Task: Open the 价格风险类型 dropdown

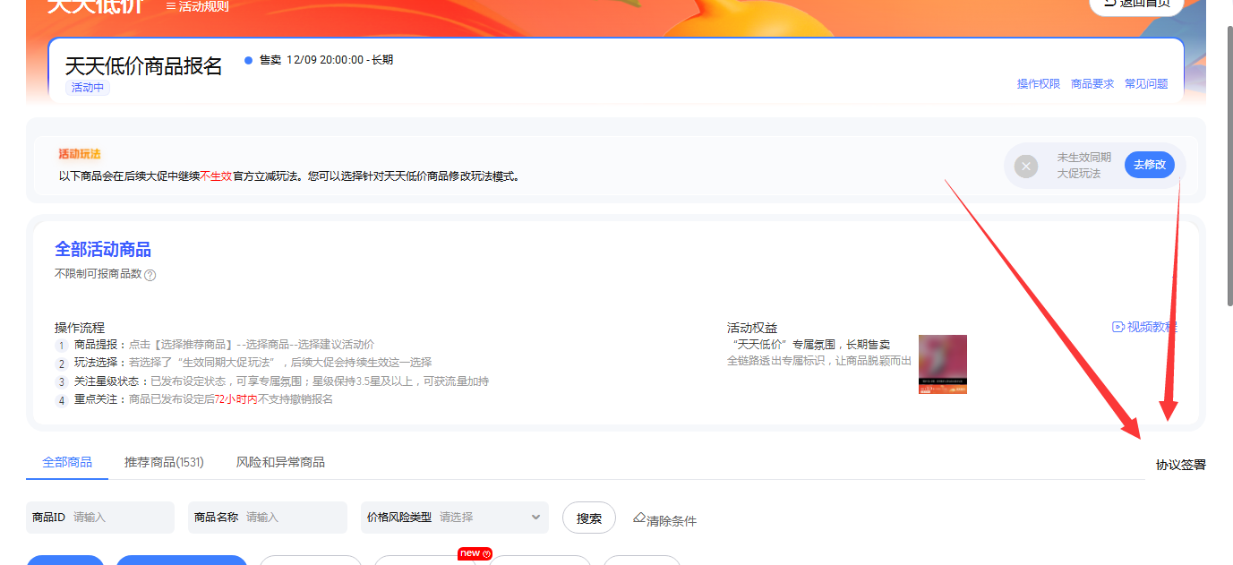Action: click(x=454, y=518)
